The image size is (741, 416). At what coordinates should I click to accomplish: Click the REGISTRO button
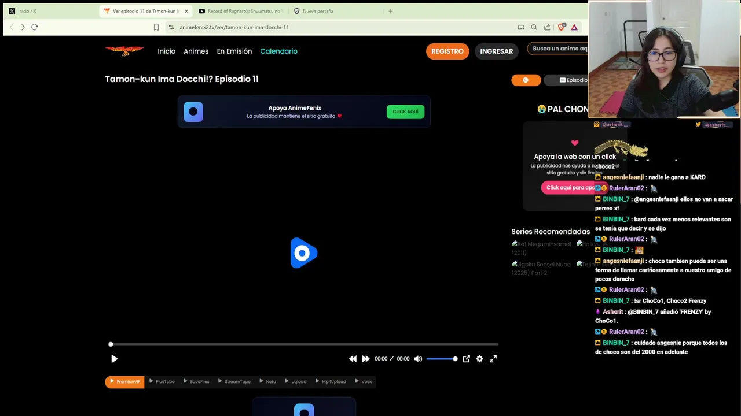point(447,51)
